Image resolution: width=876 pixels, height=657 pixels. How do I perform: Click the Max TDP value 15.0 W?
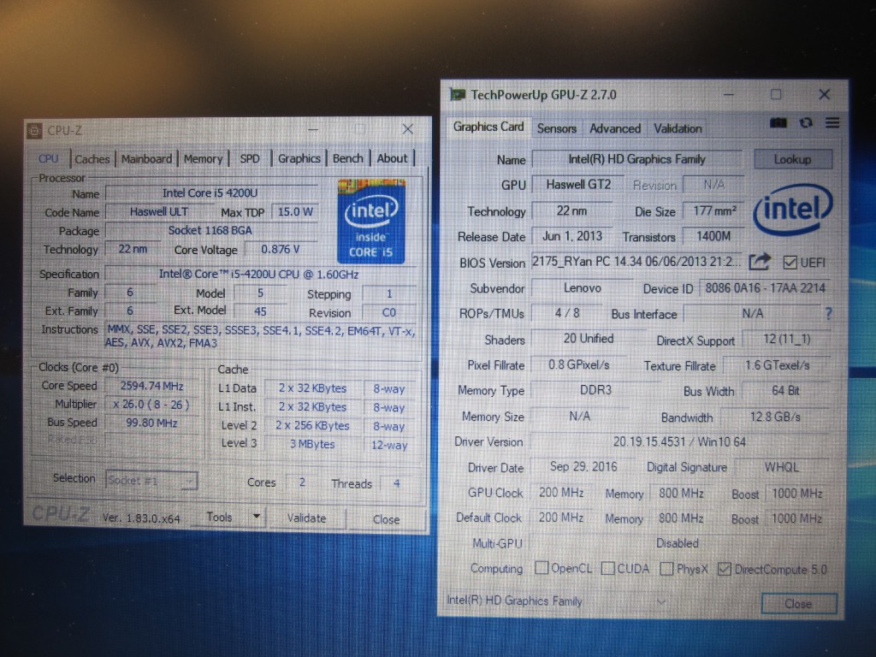tap(295, 212)
